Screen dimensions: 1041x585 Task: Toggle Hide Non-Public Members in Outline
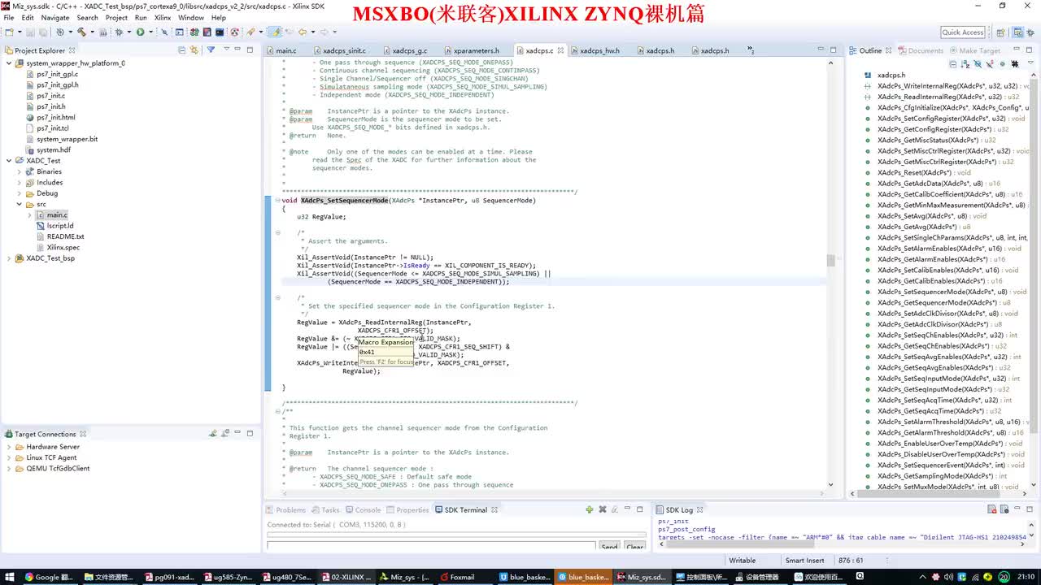(1002, 64)
